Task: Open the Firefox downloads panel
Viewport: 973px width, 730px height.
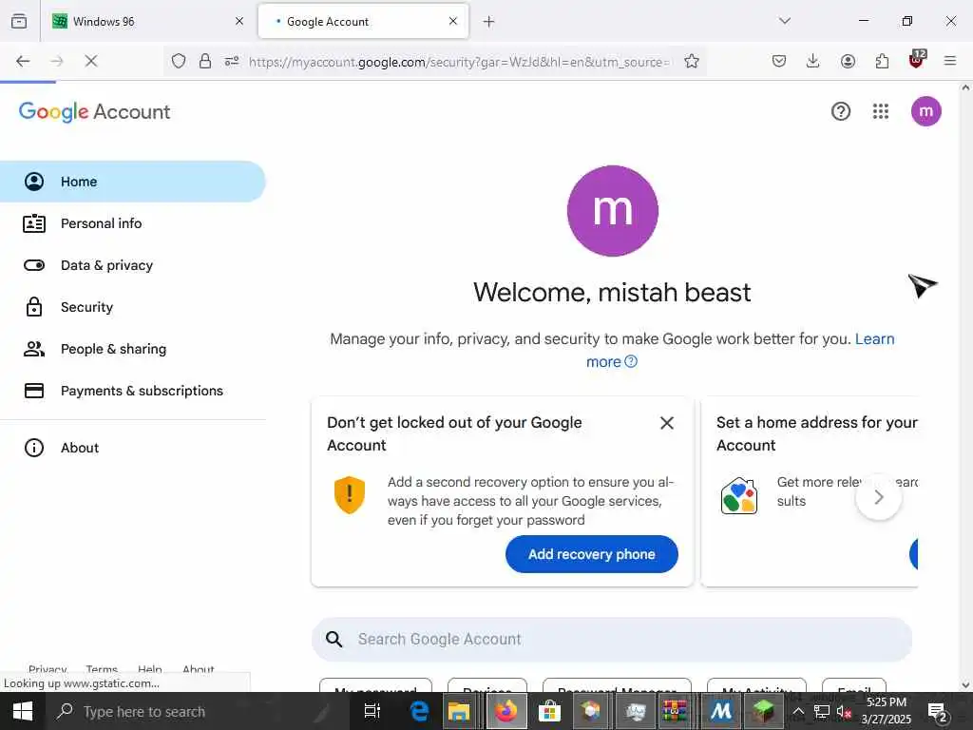Action: click(812, 61)
